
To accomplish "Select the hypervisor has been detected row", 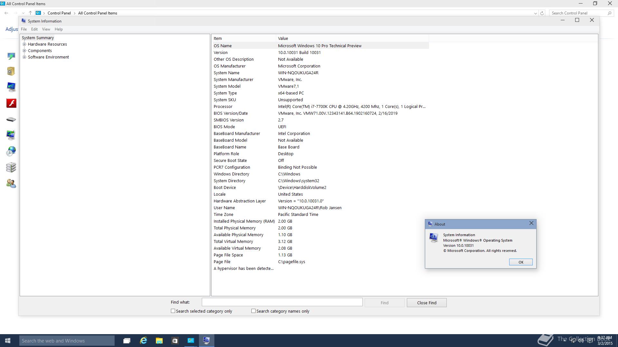I will 320,269.
